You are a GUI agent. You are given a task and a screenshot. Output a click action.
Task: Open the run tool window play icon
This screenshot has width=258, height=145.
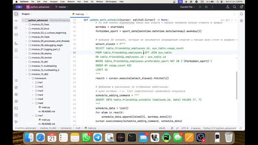click(x=16, y=101)
